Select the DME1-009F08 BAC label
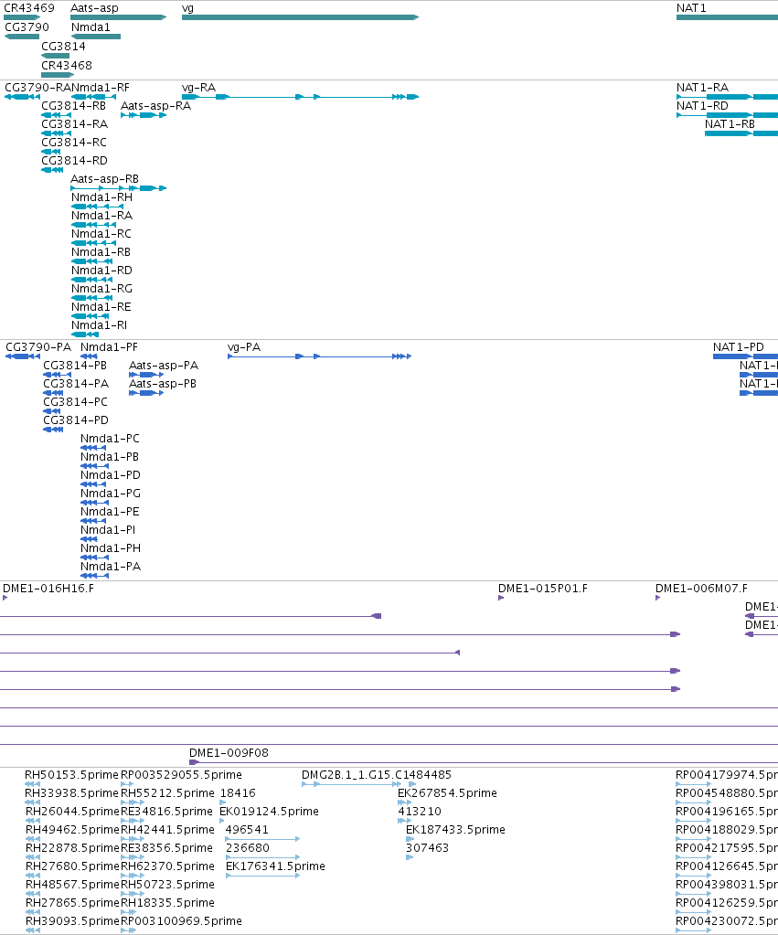The image size is (778, 935). click(229, 754)
